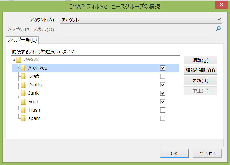Enable the Draft folder checkbox
This screenshot has height=165, width=230.
163,76
